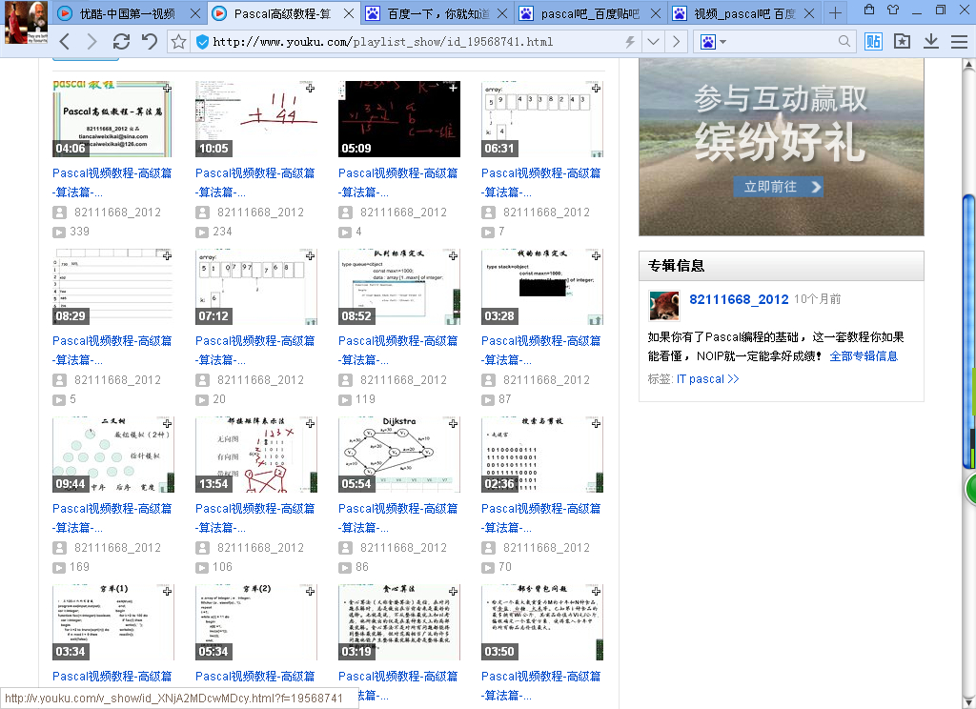976x709 pixels.
Task: Open the video title link with 70 views
Action: tap(541, 517)
